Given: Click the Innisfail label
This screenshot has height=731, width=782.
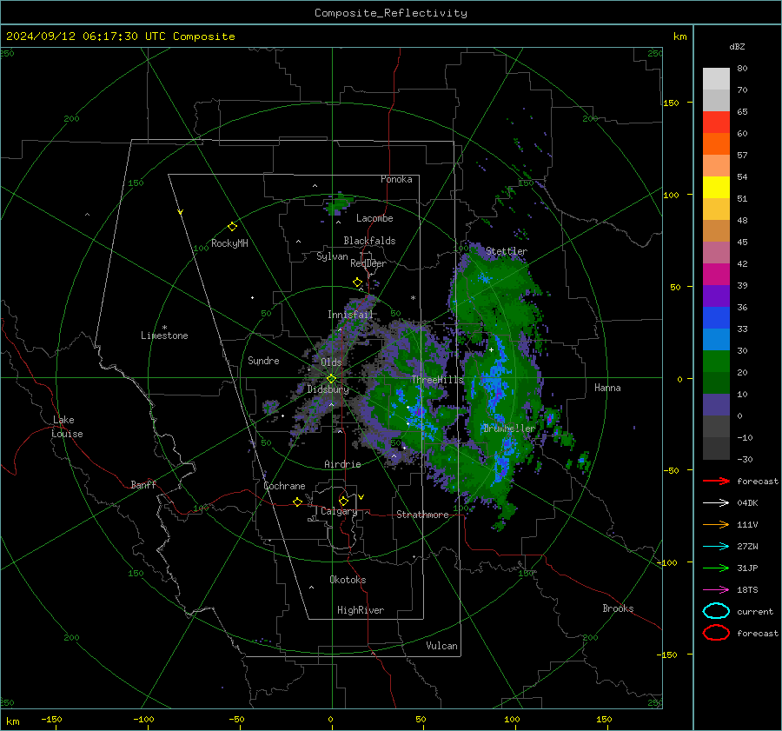Looking at the screenshot, I should click(x=350, y=315).
